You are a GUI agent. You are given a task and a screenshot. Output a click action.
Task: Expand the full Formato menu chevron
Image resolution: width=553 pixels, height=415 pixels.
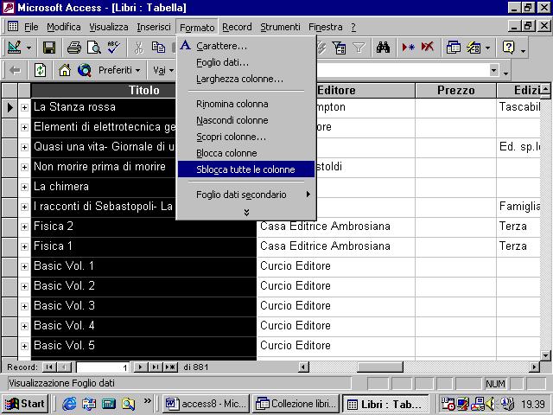[x=246, y=212]
